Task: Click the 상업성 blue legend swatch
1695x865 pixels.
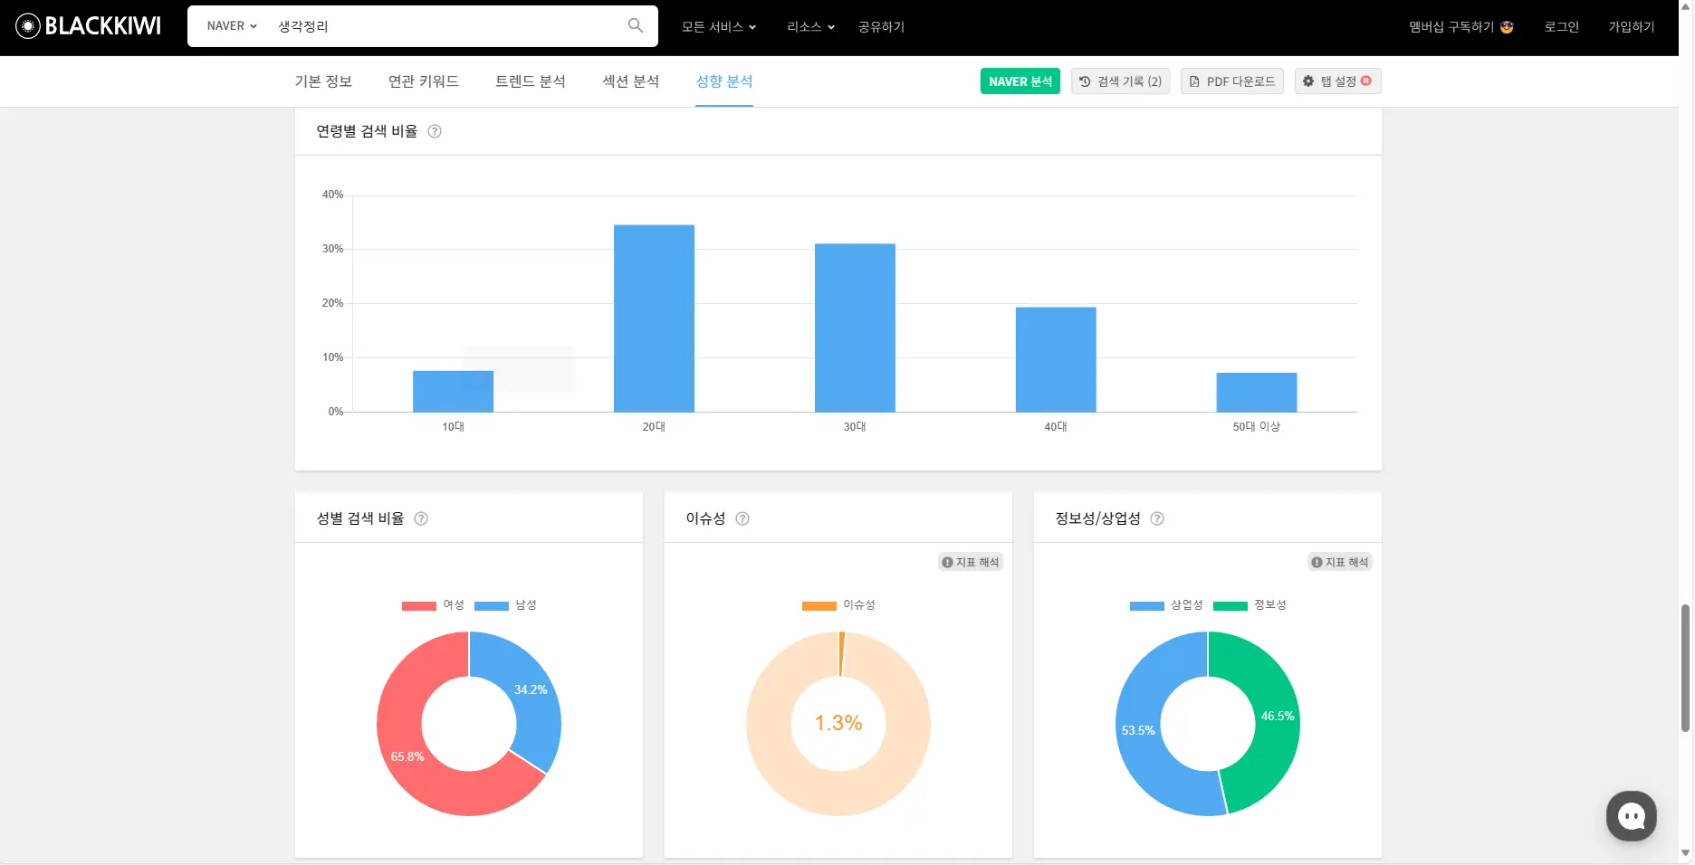Action: 1146,606
